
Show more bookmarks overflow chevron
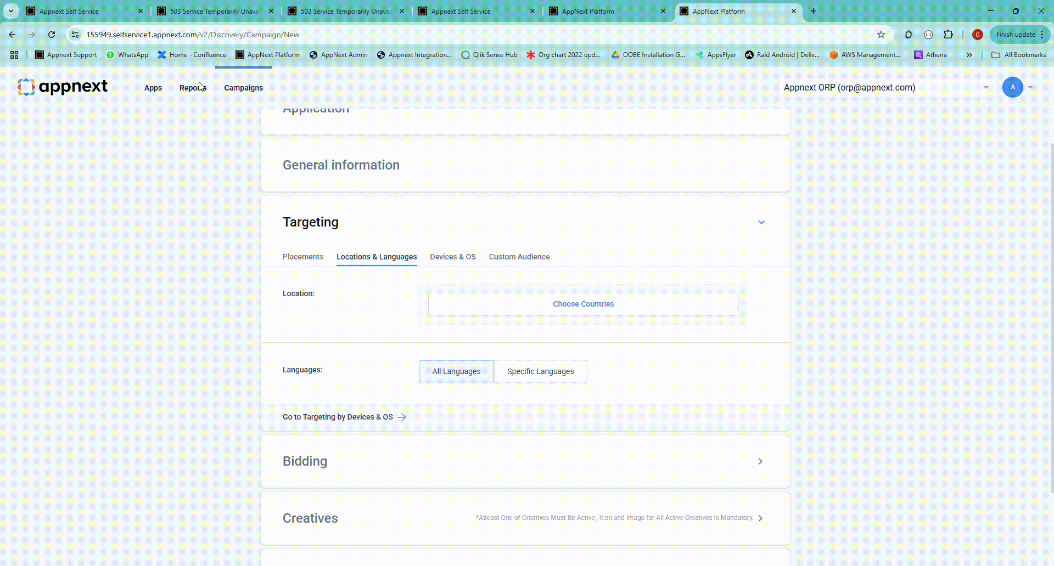969,55
